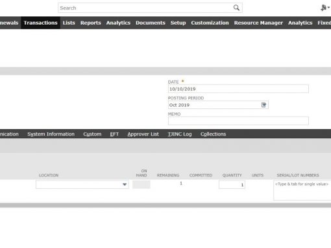Open the Posting Period dropdown field
This screenshot has height=248, width=331.
click(x=218, y=105)
